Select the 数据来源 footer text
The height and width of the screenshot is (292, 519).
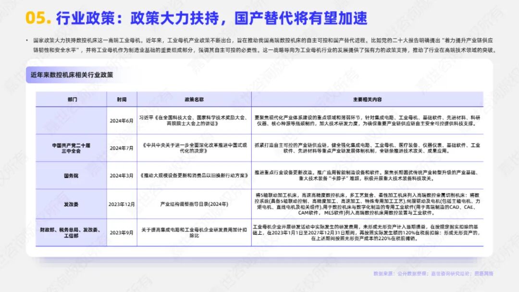[x=433, y=274]
